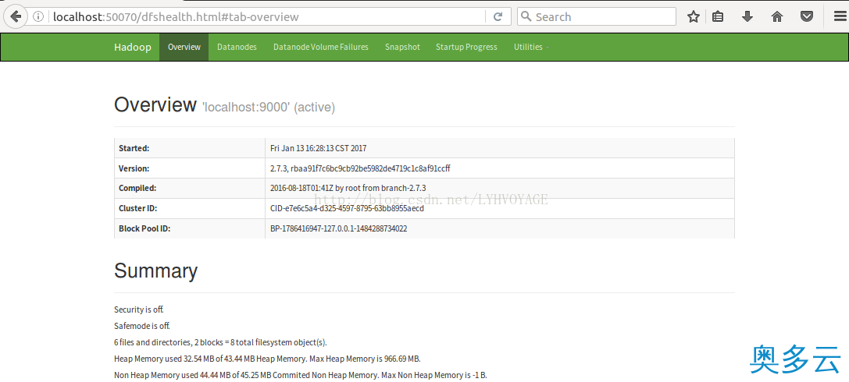Click the Hadoop brand link
The width and height of the screenshot is (849, 382).
tap(133, 47)
